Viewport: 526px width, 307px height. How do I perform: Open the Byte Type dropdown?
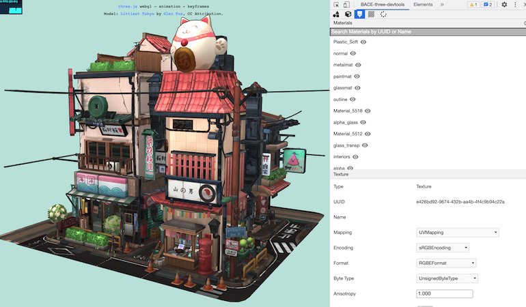click(447, 278)
